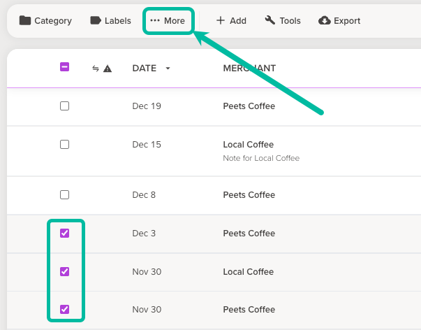421x330 pixels.
Task: Toggle the select-all header checkbox
Action: 64,67
